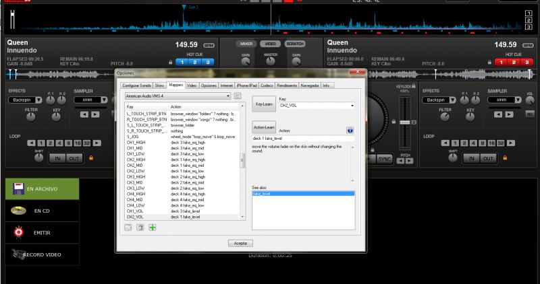This screenshot has width=540, height=284.
Task: Open the Rendimiento tab
Action: tap(286, 85)
